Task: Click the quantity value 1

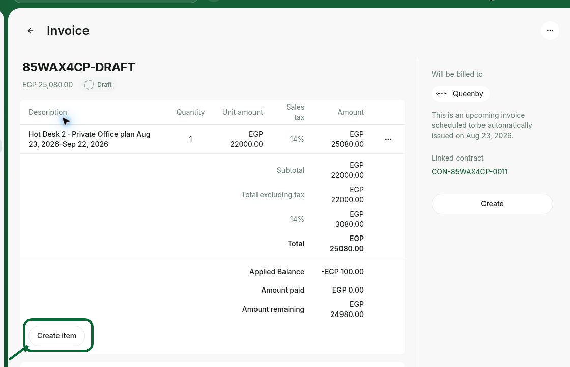Action: click(x=190, y=139)
